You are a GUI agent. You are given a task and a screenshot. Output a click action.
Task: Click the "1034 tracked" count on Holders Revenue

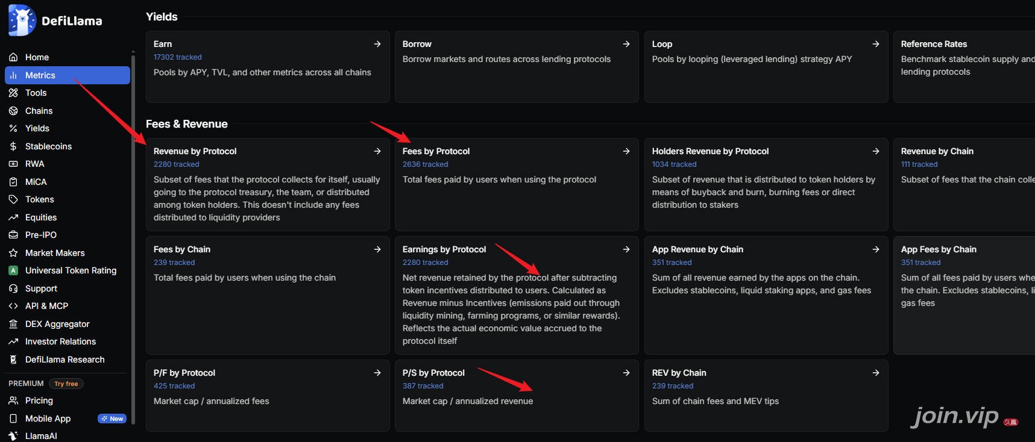click(x=674, y=164)
